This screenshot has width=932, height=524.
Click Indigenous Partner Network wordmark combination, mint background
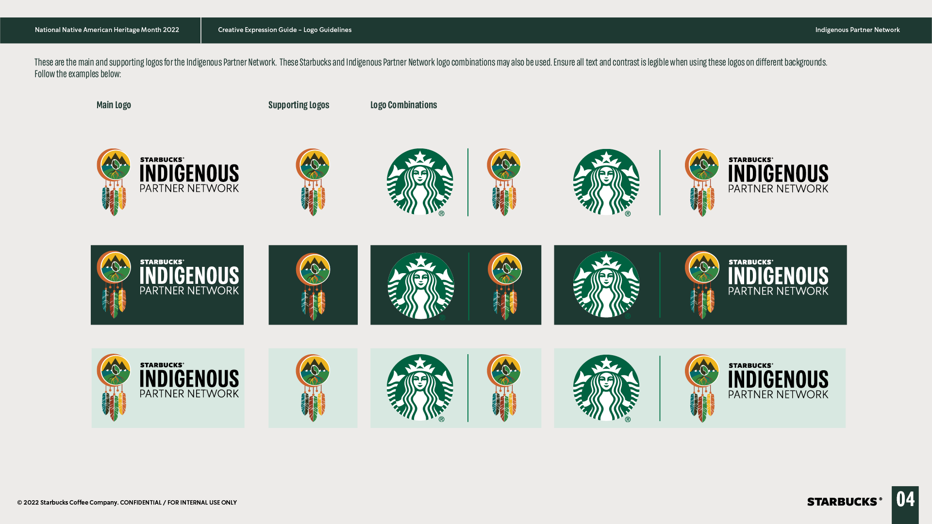pyautogui.click(x=757, y=388)
